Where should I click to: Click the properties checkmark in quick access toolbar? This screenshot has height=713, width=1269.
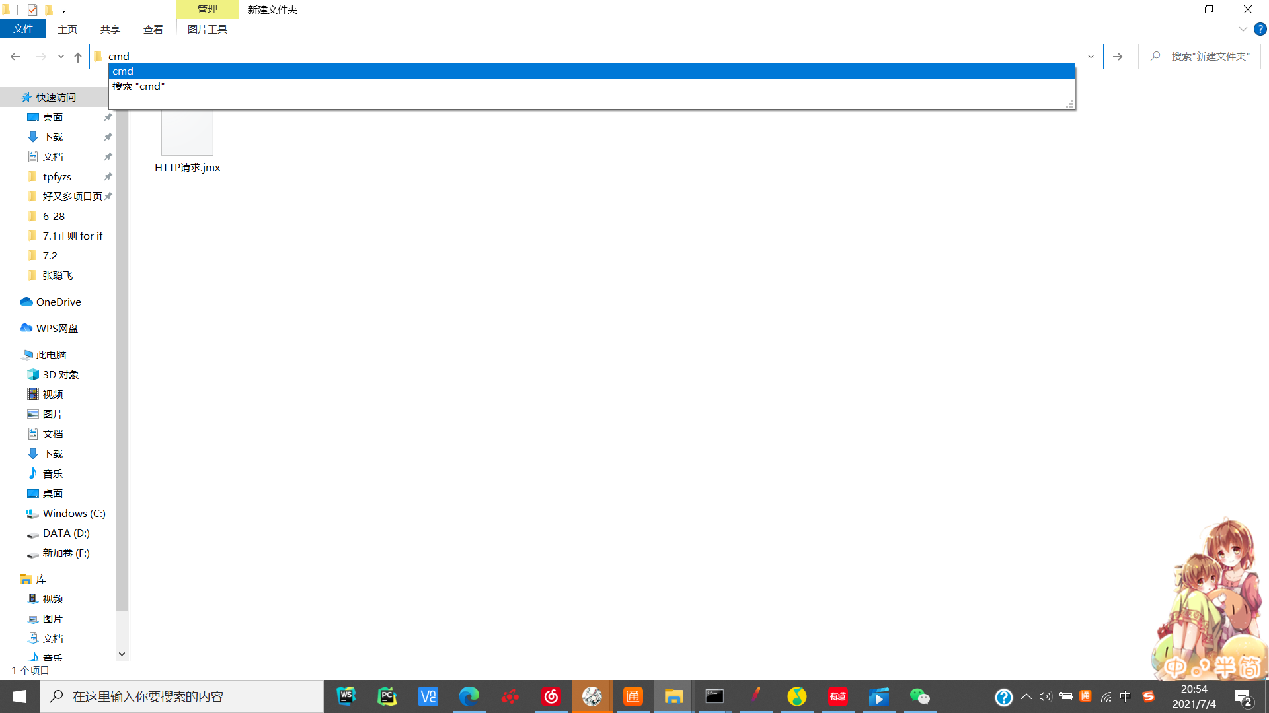[x=32, y=9]
